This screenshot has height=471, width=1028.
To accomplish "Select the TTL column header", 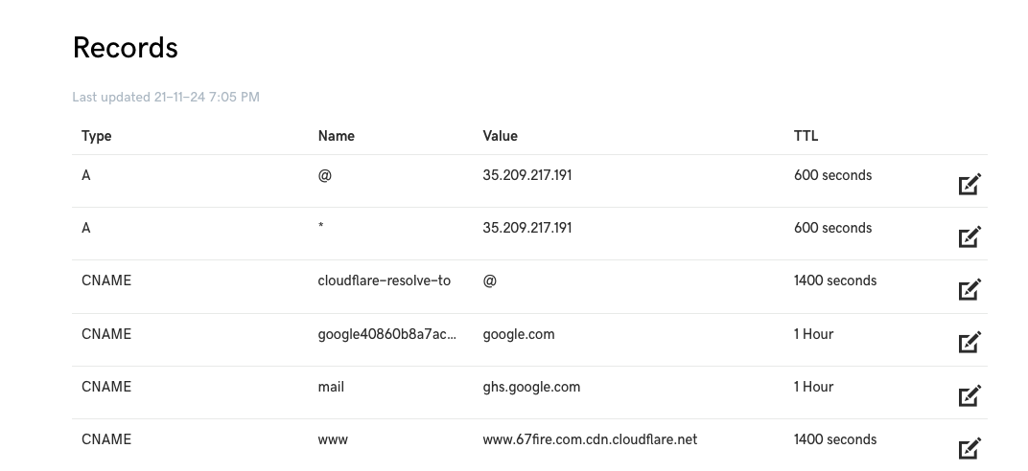I will point(806,136).
